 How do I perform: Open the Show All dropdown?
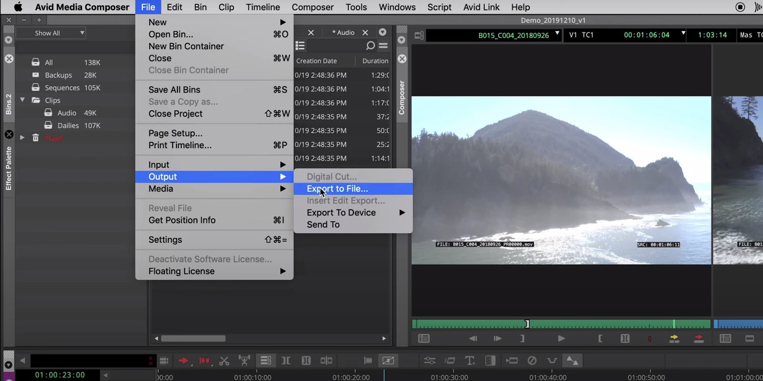click(51, 33)
